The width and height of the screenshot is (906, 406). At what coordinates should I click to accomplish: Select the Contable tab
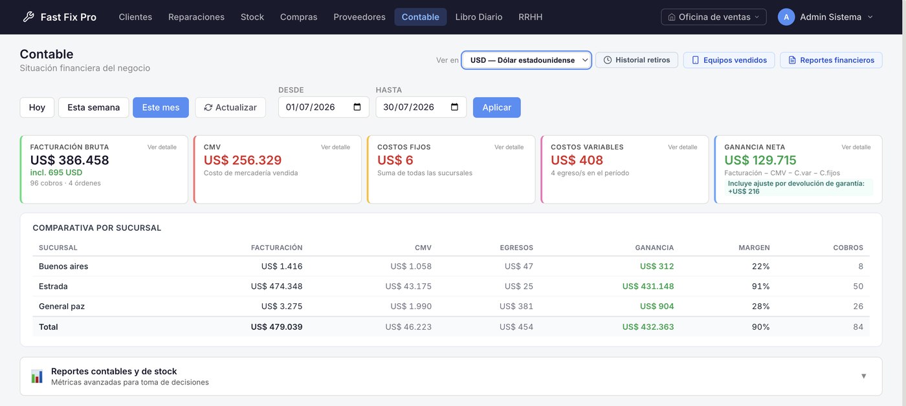[x=421, y=17]
